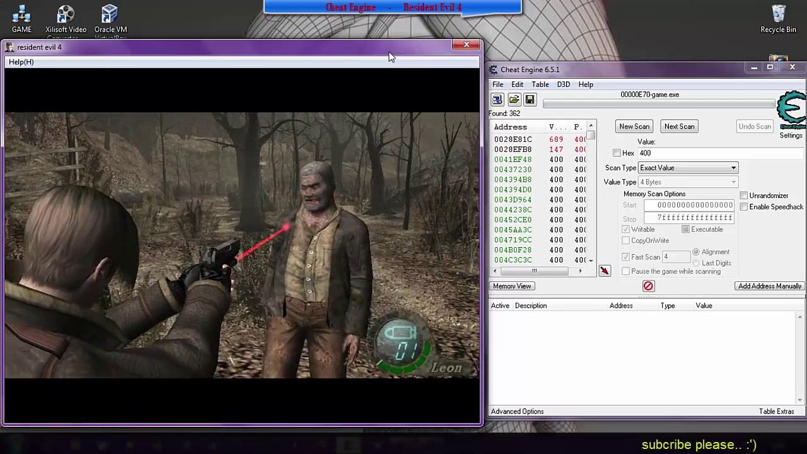Click the Address column header in results
Viewport: 807px width, 454px height.
[510, 127]
